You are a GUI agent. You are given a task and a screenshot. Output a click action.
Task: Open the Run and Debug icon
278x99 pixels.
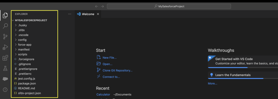tap(5, 47)
